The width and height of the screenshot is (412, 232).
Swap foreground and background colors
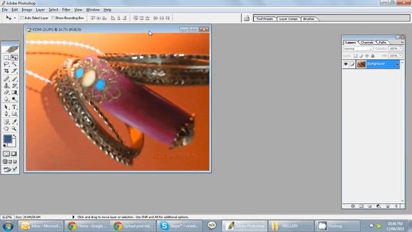pos(14,136)
